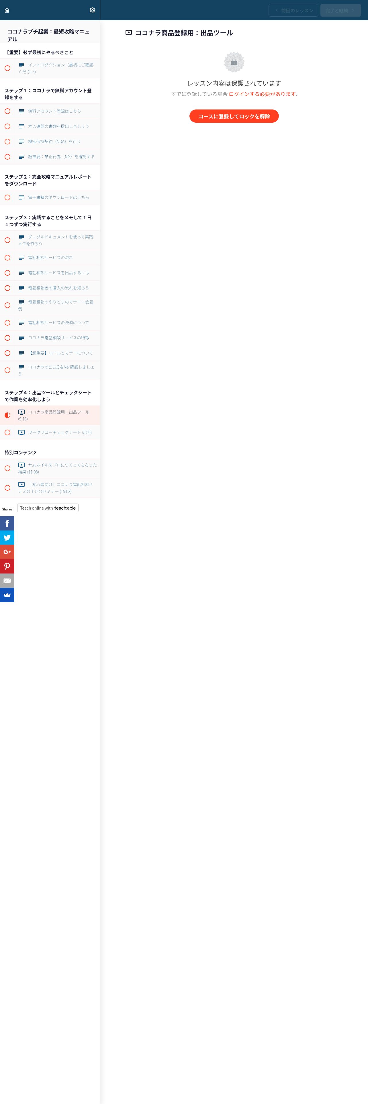Click section heading ステップ２：完全攻略マニュアルレポート
Image resolution: width=368 pixels, height=1104 pixels.
[x=48, y=180]
